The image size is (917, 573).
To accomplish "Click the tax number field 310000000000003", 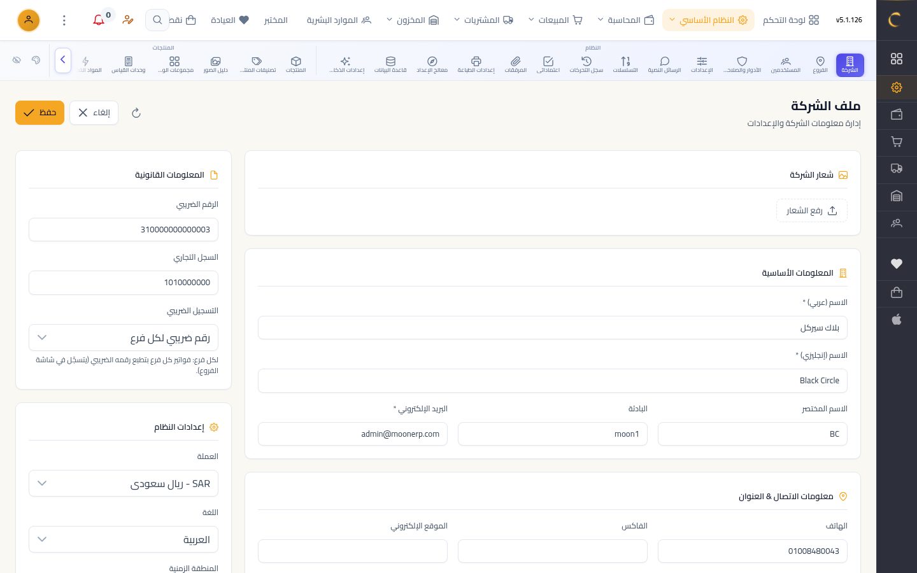I will (x=124, y=229).
